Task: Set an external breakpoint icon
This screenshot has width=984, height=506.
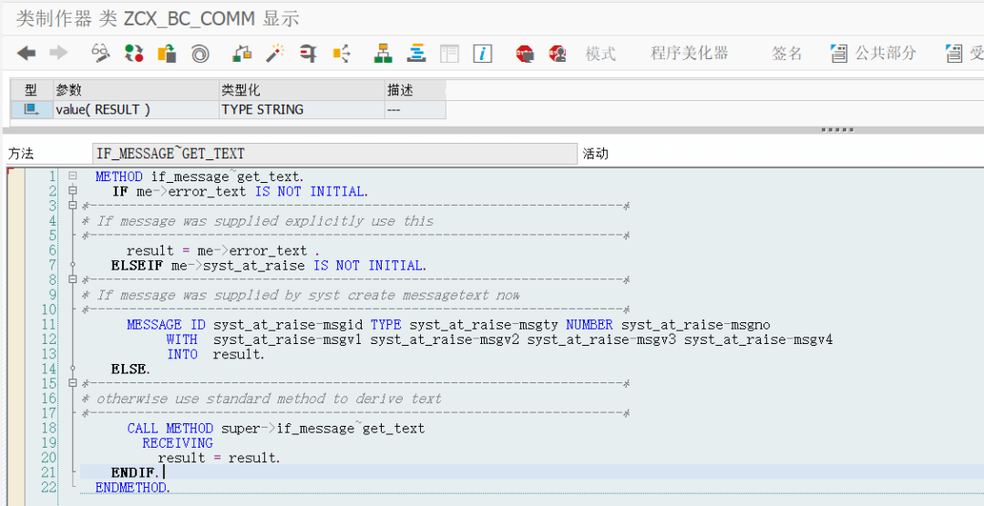Action: pos(558,54)
